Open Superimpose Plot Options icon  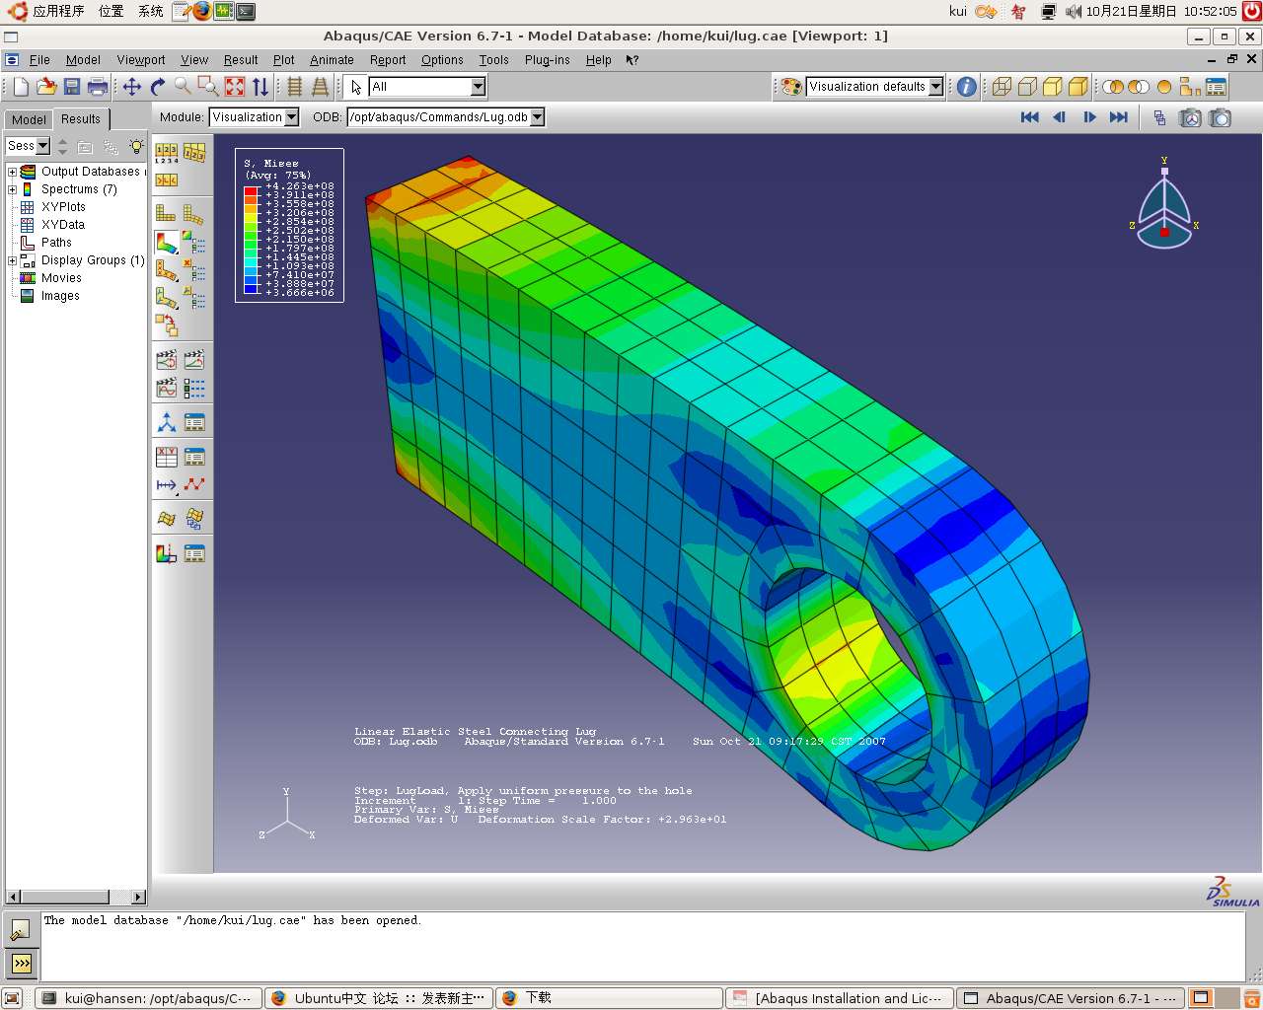[x=194, y=153]
